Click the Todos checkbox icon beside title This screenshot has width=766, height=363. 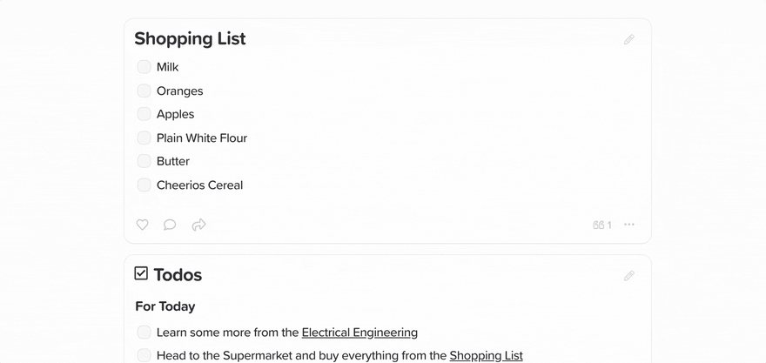[141, 273]
